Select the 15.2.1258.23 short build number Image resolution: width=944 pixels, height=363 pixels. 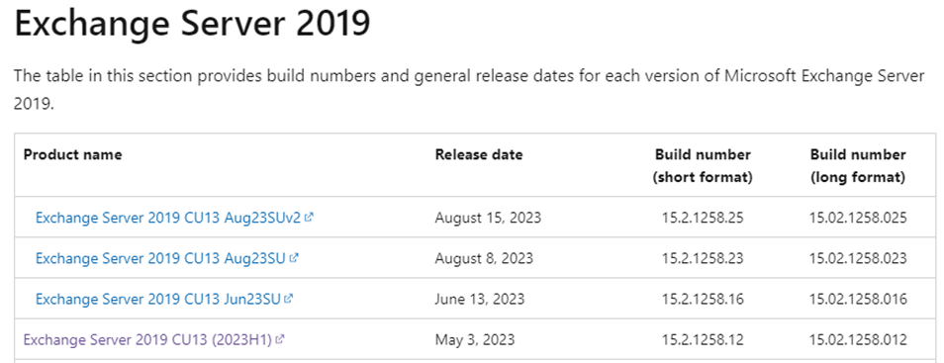pos(703,258)
